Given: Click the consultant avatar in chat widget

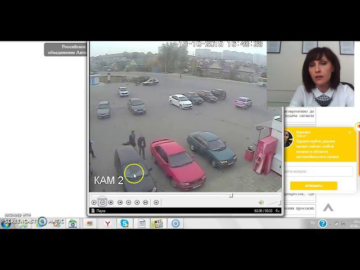Looking at the screenshot, I should 289,139.
